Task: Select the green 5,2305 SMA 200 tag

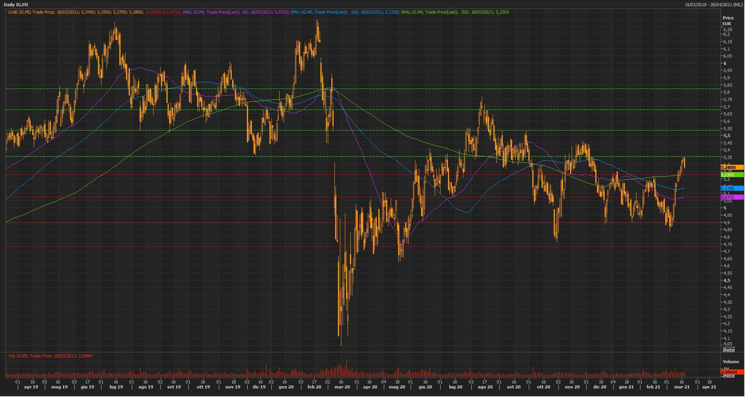Action: click(732, 175)
